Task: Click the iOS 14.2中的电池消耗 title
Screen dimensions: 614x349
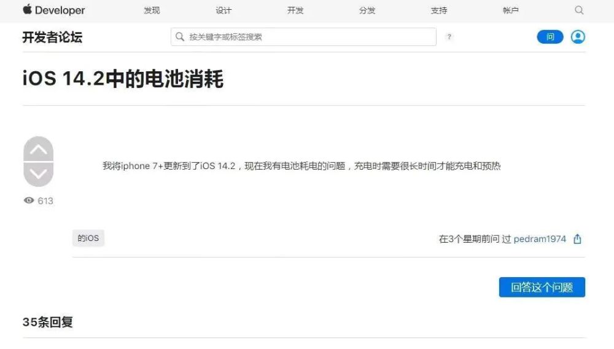Action: tap(123, 79)
